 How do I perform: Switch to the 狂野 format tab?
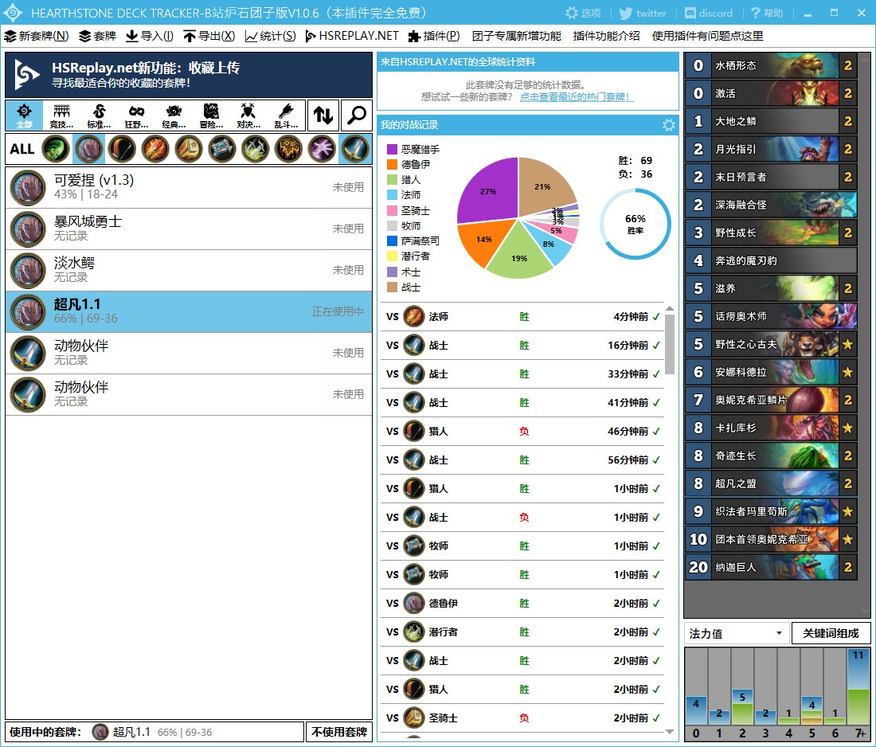click(136, 115)
